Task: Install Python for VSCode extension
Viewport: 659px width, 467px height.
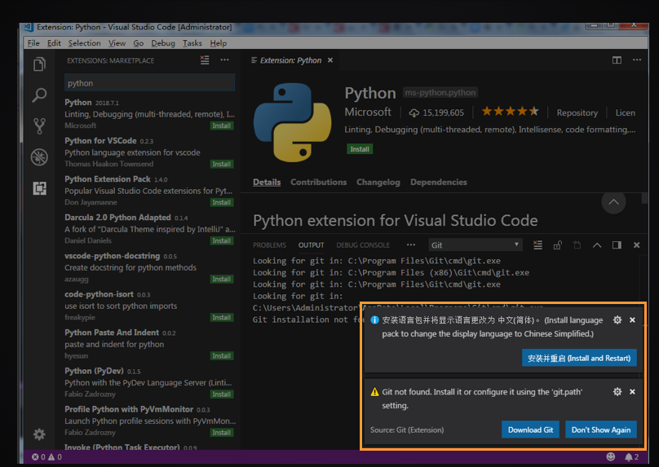Action: (x=222, y=164)
